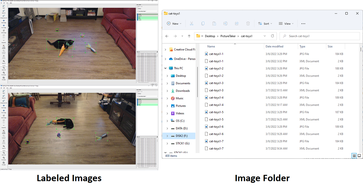The image size is (363, 188).
Task: Click Fit Window in upper labelImg window
Action: point(4,74)
